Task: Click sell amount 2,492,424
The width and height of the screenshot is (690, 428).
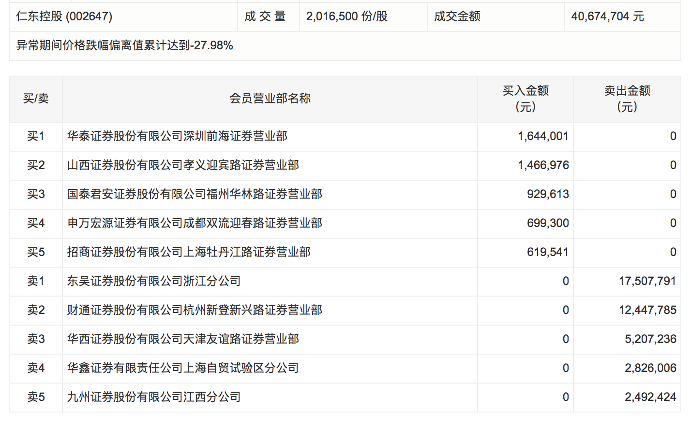Action: coord(650,397)
